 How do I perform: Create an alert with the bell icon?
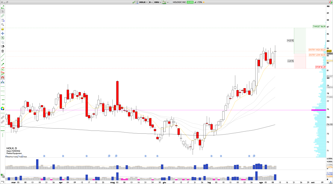(x=3, y=29)
